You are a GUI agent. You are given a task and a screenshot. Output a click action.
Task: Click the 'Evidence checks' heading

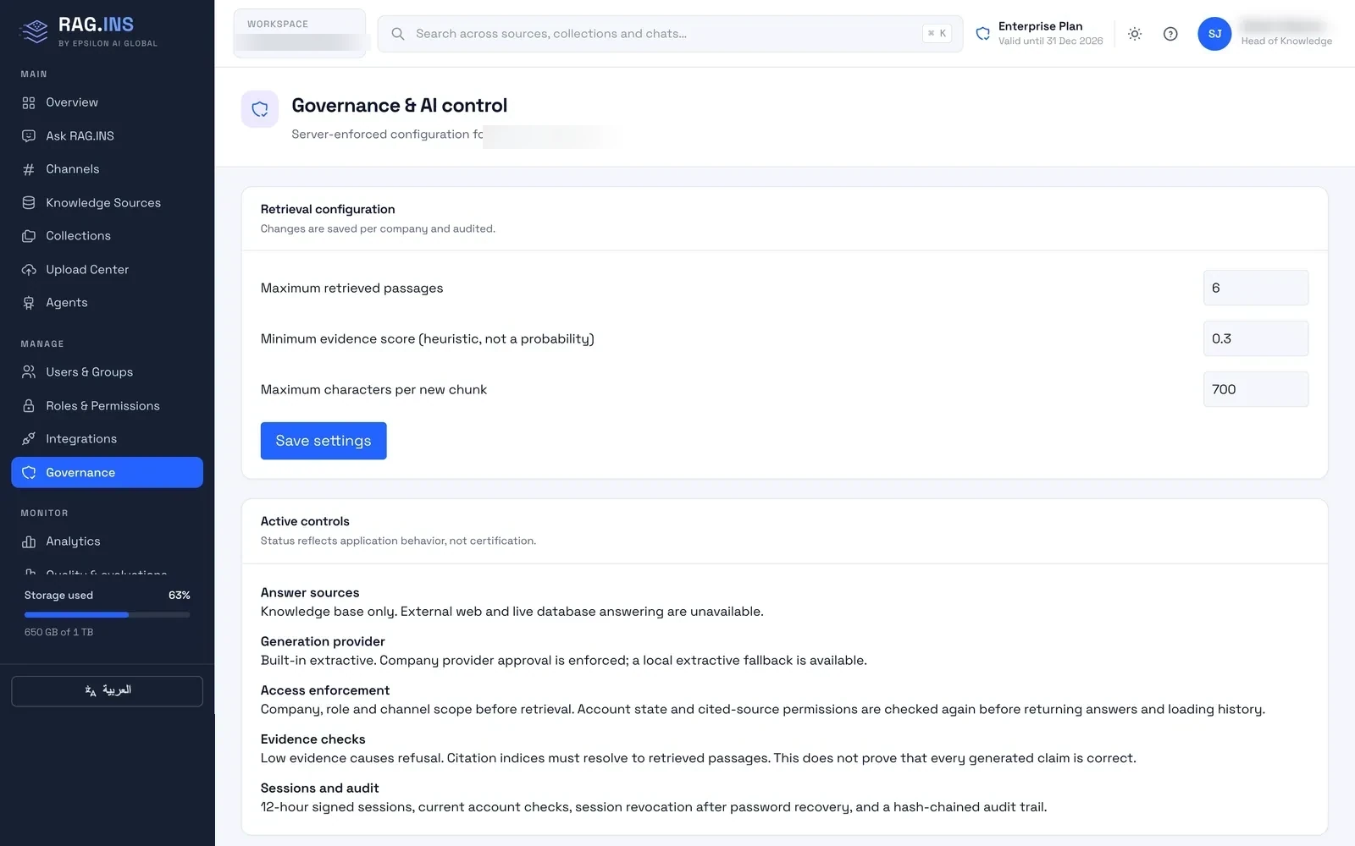(x=313, y=739)
